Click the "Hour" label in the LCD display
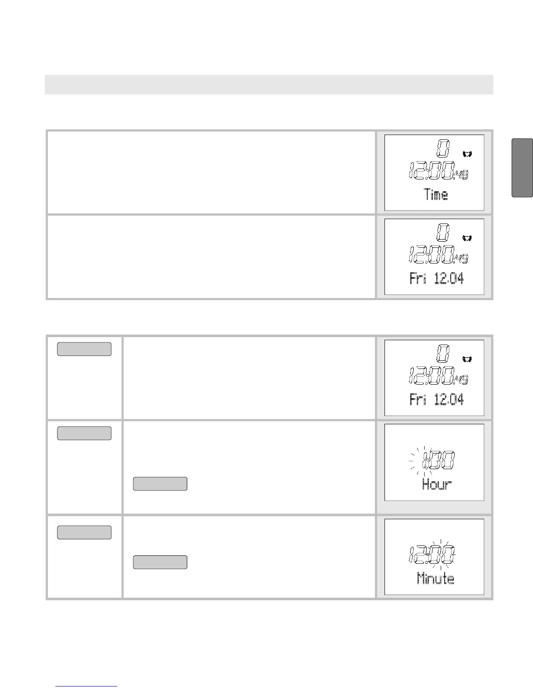This screenshot has height=690, width=533. pyautogui.click(x=437, y=484)
